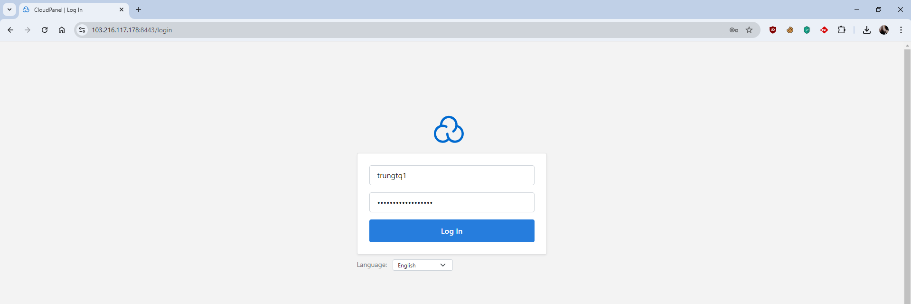Click the browser back arrow
This screenshot has height=304, width=911.
(10, 30)
